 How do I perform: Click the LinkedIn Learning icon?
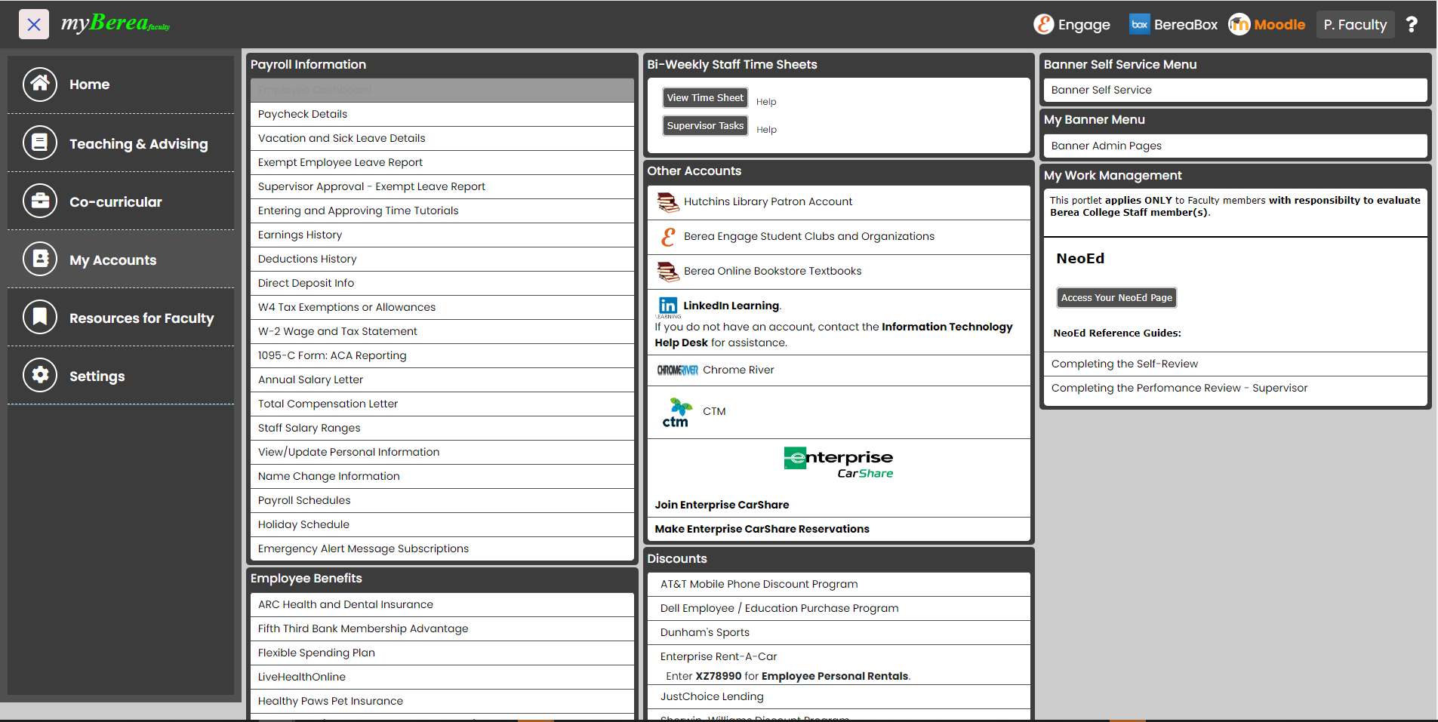[668, 306]
